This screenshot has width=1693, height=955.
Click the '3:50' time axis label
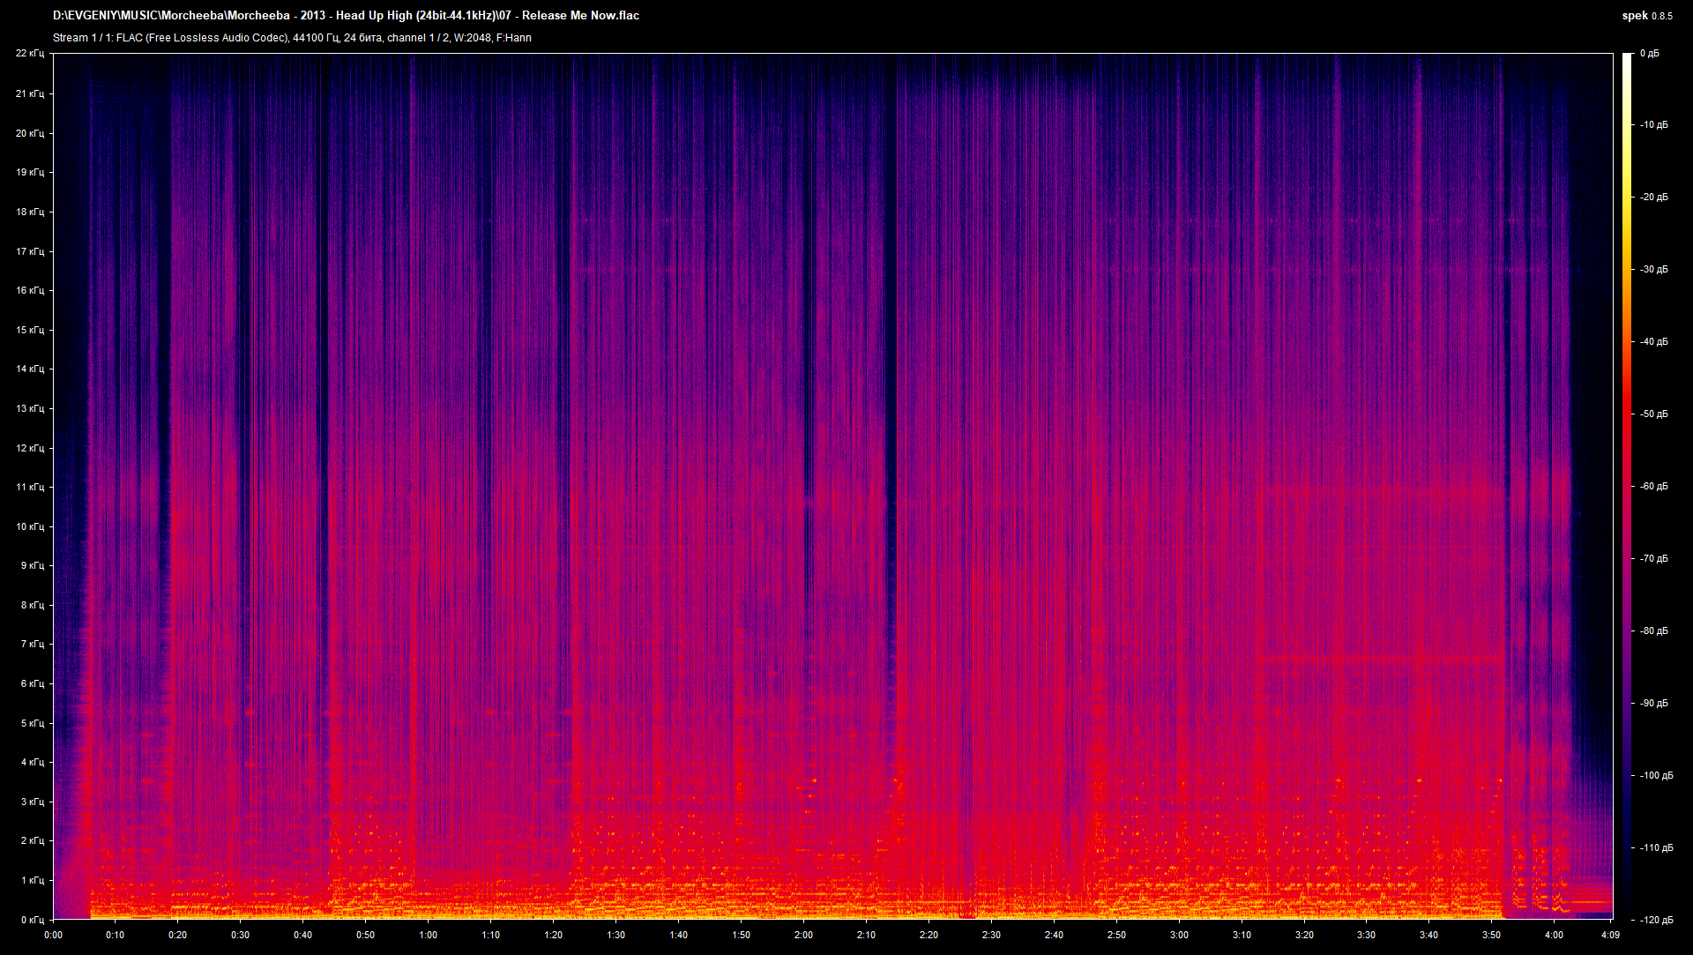click(x=1491, y=935)
